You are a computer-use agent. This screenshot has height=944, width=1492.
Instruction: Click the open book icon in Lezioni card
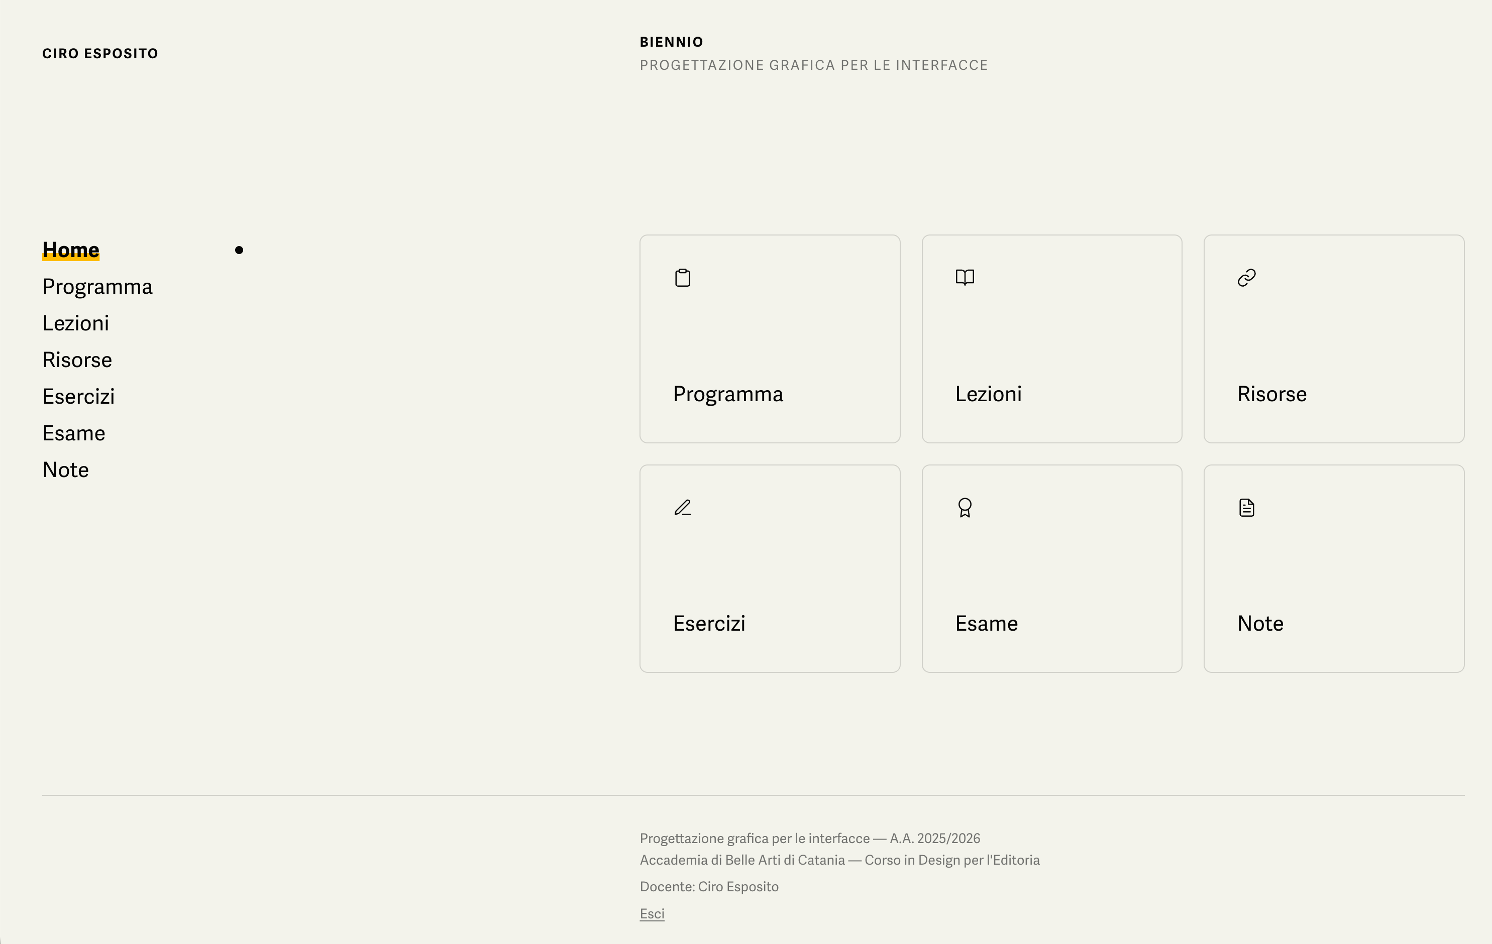[x=965, y=277]
